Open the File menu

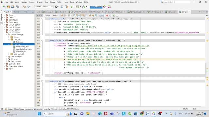click(7, 2)
